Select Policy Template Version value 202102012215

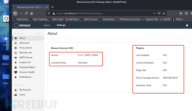click(170, 78)
